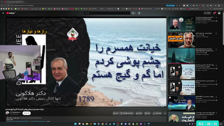
Task: Open Chrome from the taskbar
Action: (x=102, y=124)
